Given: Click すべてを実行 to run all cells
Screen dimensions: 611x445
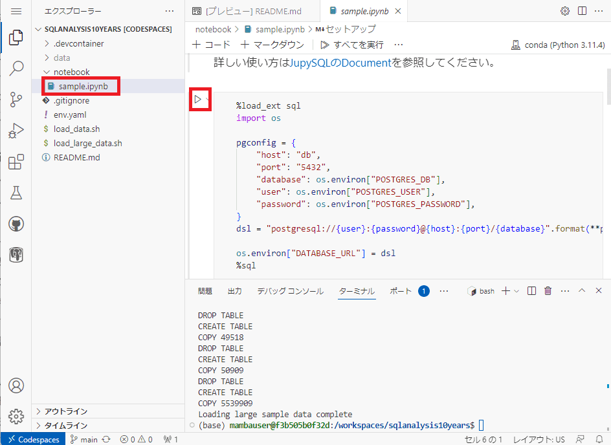Looking at the screenshot, I should (353, 45).
